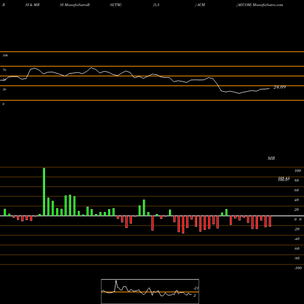Click the MR axis label 40
304x304 pixels.
(297, 200)
